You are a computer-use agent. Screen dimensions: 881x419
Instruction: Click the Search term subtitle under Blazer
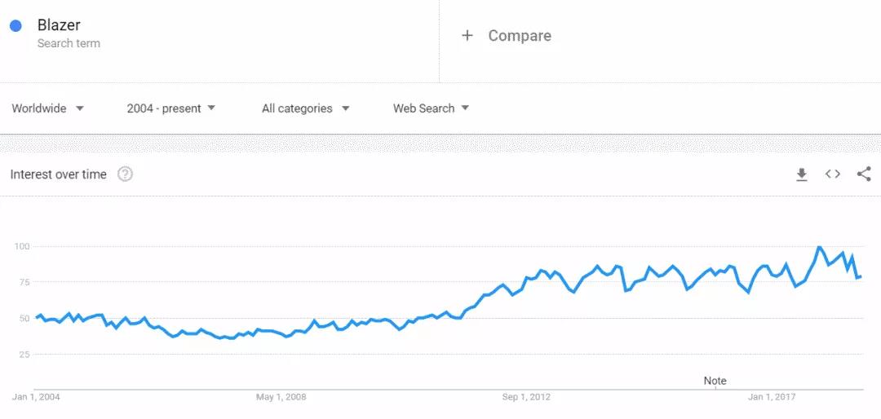point(69,43)
